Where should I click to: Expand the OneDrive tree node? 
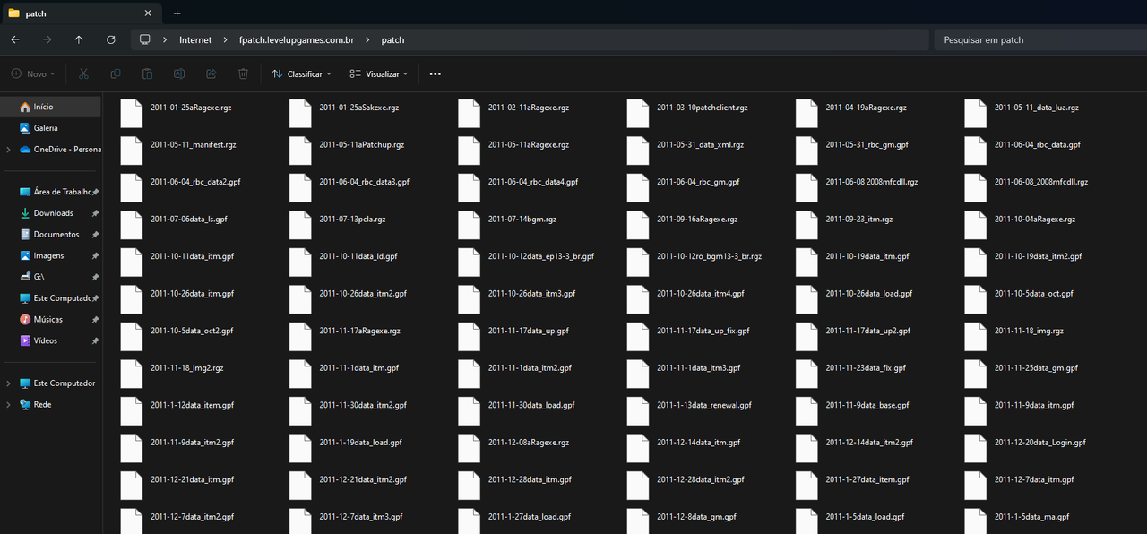(8, 150)
